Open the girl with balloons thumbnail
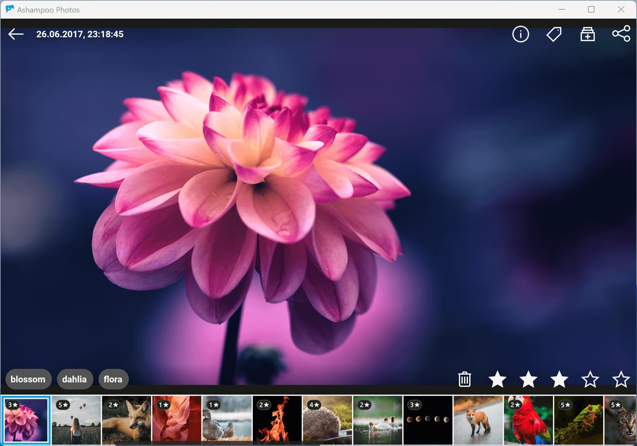 [x=76, y=420]
